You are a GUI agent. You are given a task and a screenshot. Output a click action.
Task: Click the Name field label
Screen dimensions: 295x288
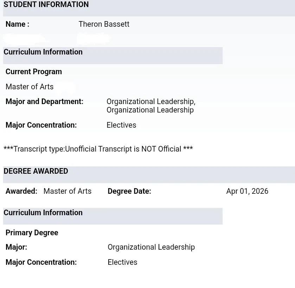17,24
